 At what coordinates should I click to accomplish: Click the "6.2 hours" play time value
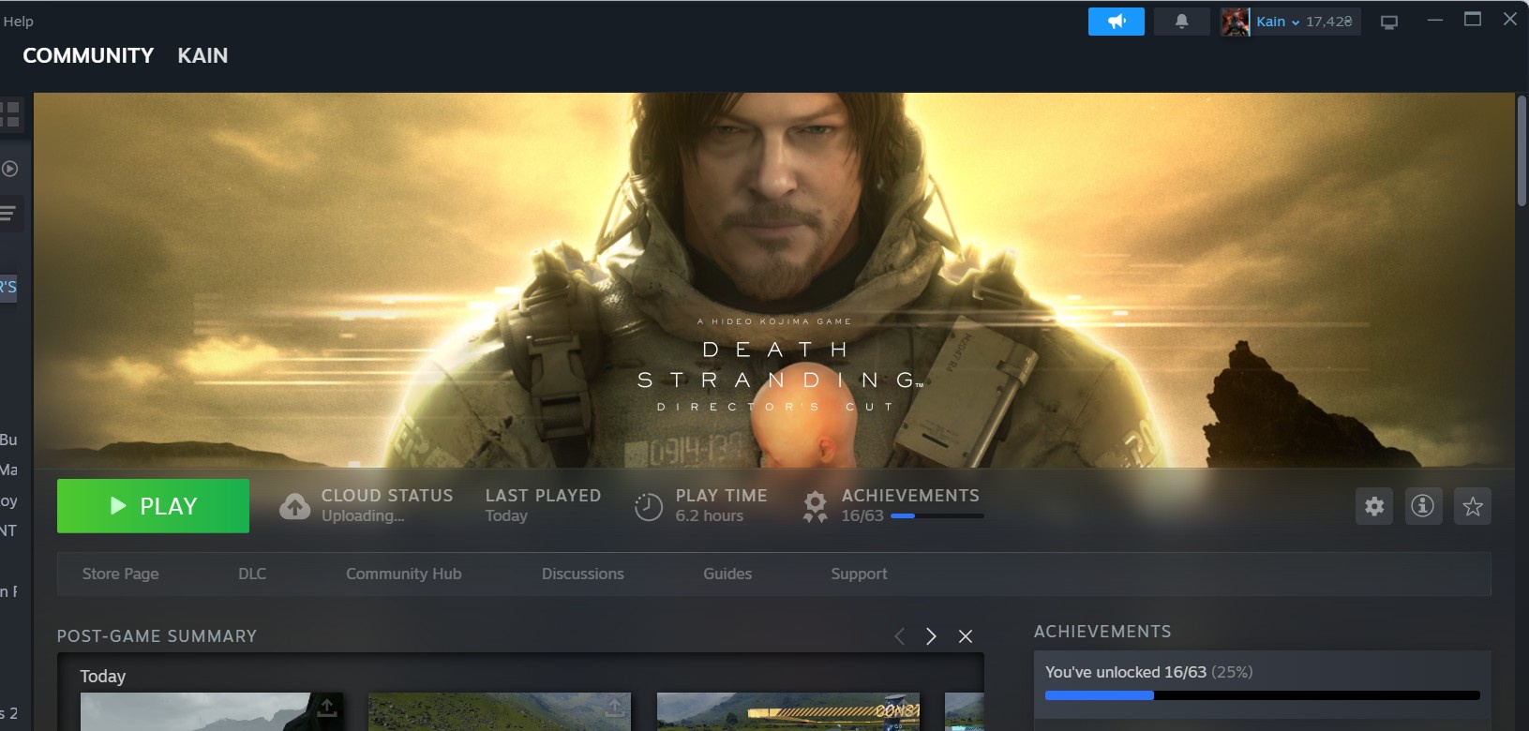pyautogui.click(x=710, y=516)
